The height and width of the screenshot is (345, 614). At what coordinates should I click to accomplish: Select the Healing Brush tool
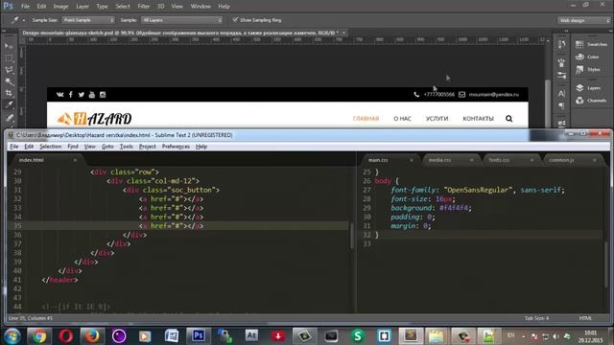tap(9, 117)
